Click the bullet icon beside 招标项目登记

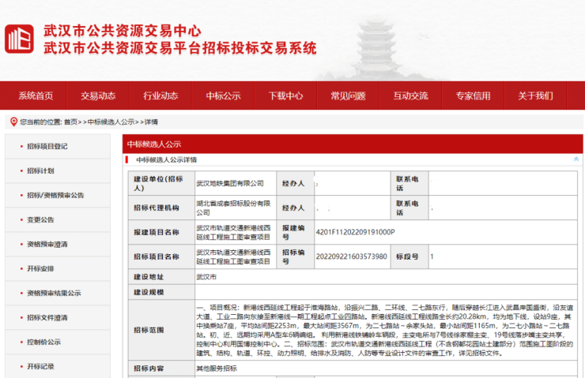(x=18, y=146)
